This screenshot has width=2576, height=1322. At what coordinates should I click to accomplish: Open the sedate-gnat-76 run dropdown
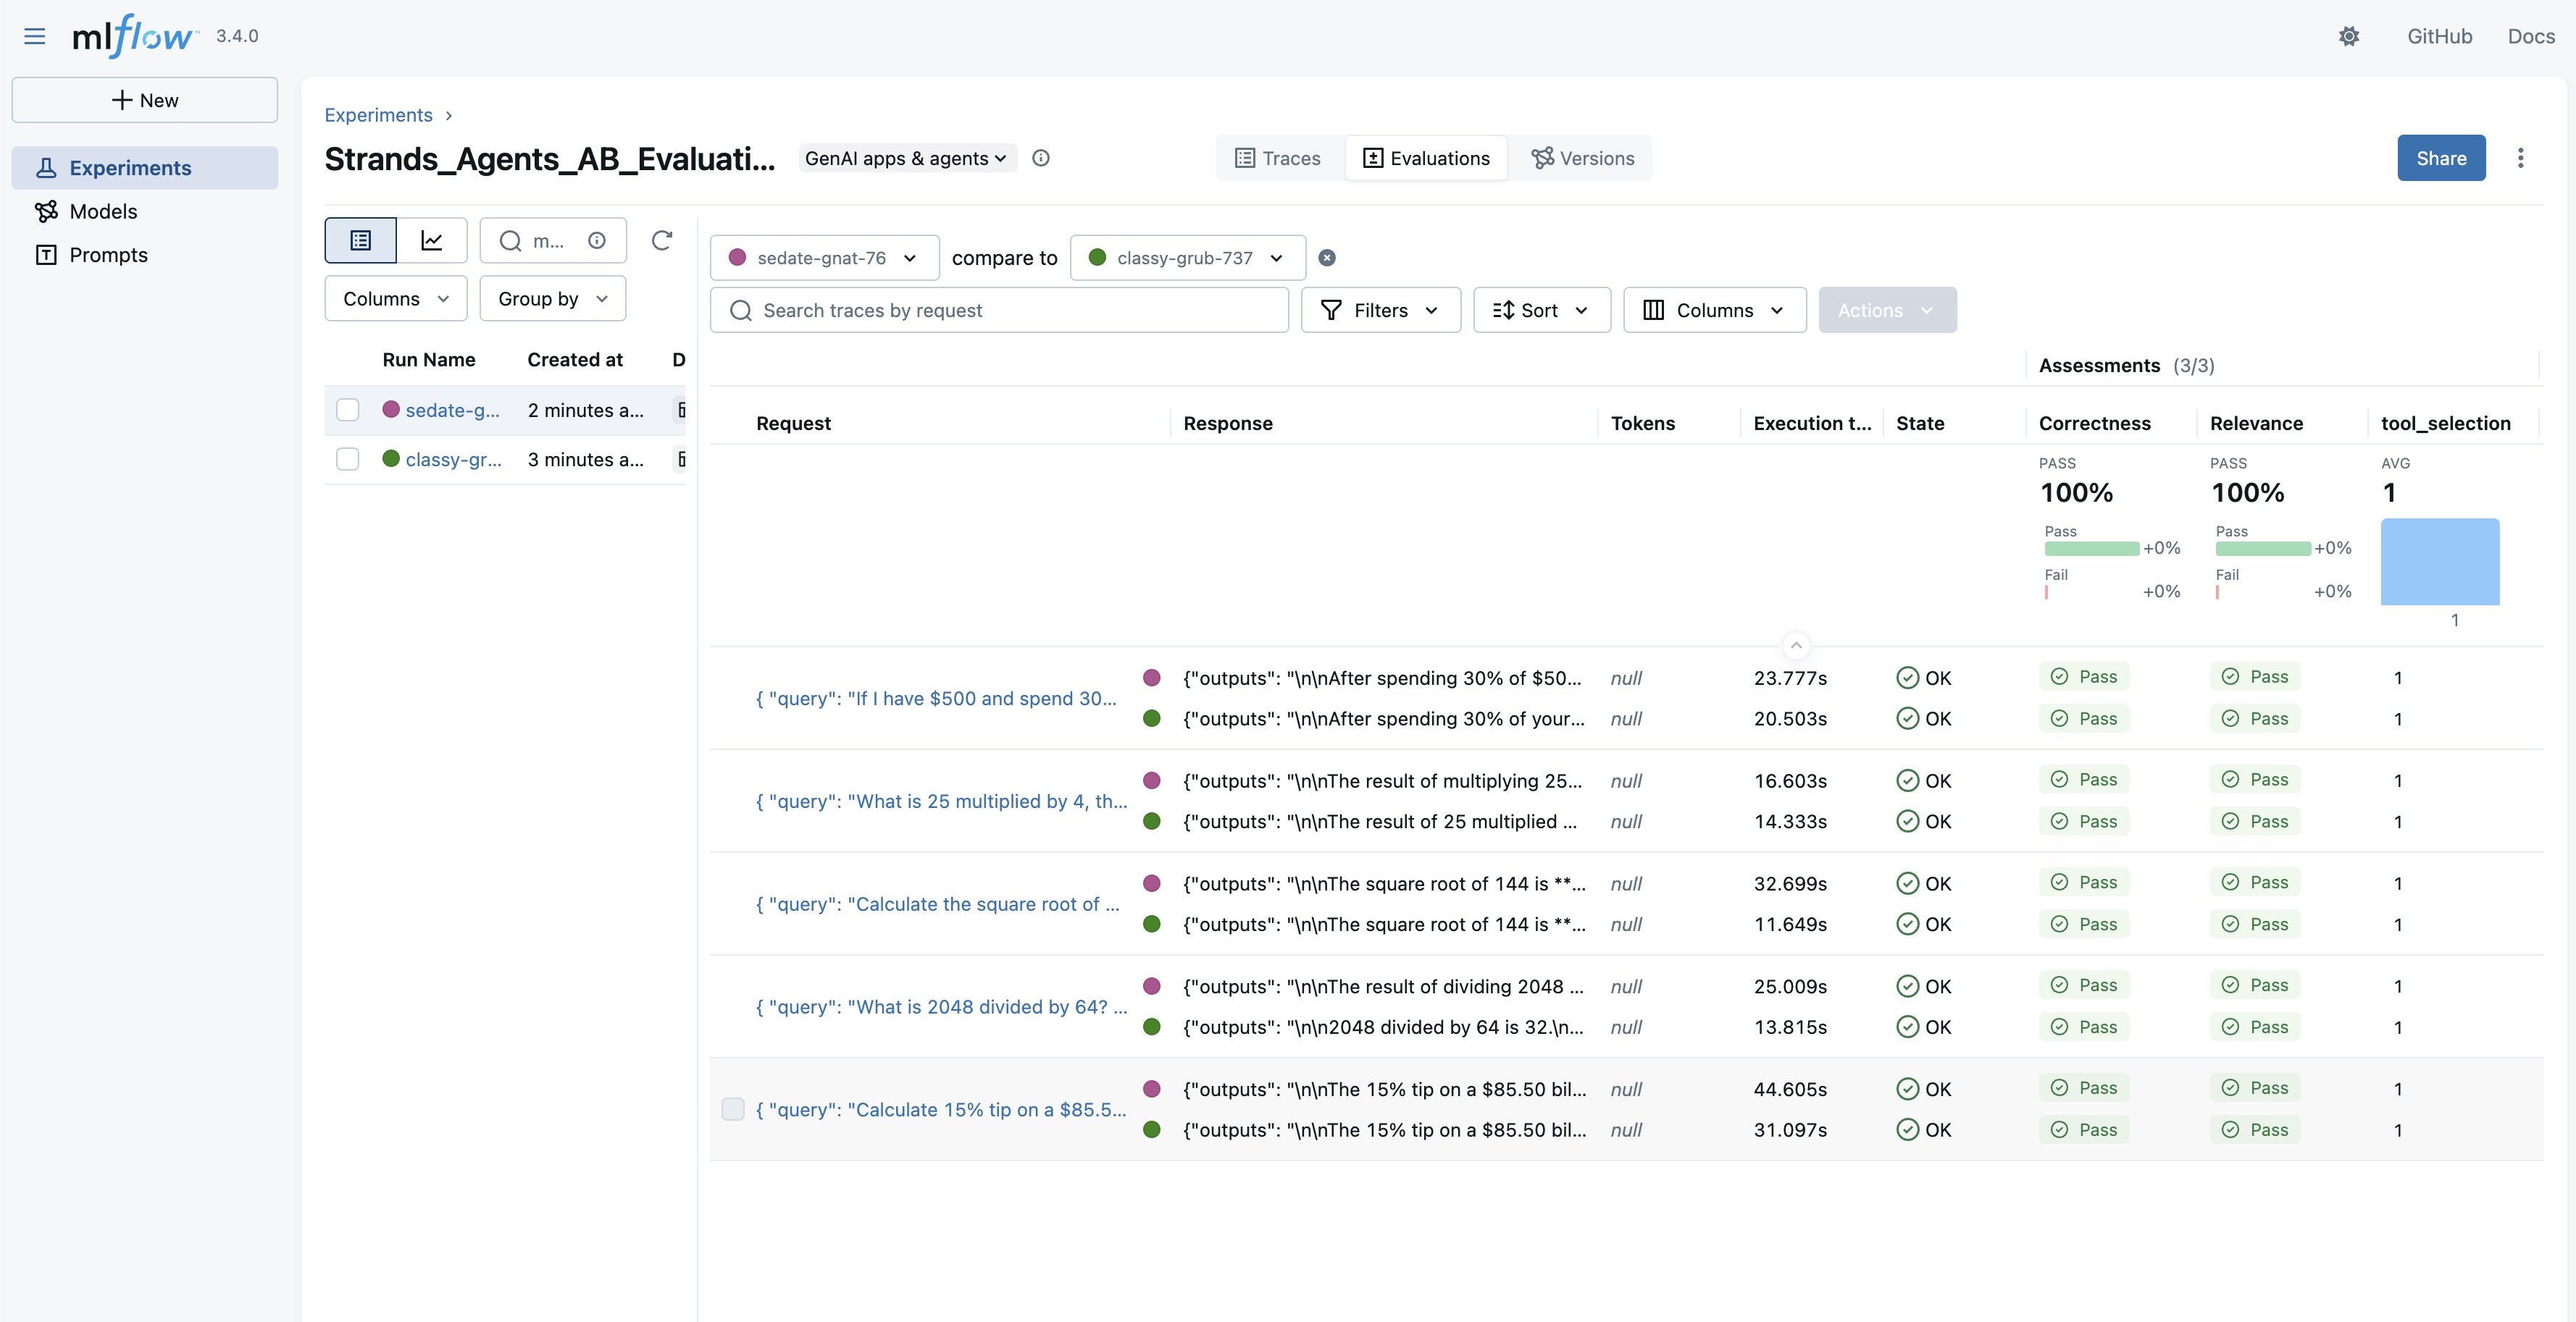(824, 258)
